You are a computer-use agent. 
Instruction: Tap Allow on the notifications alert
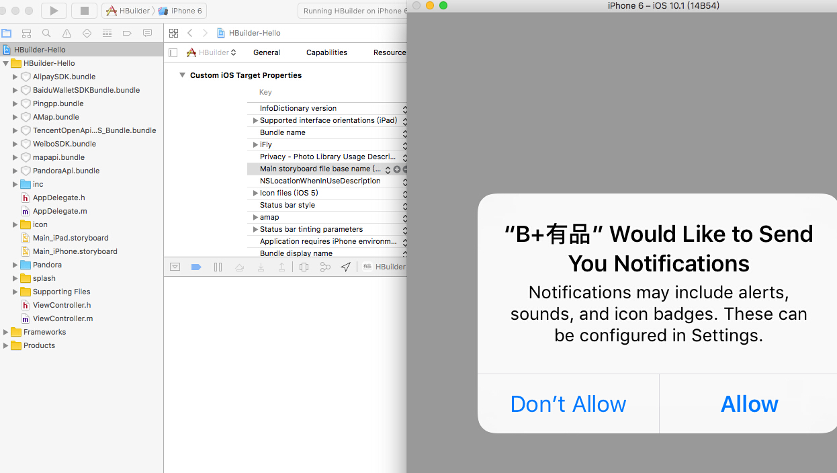(x=749, y=404)
